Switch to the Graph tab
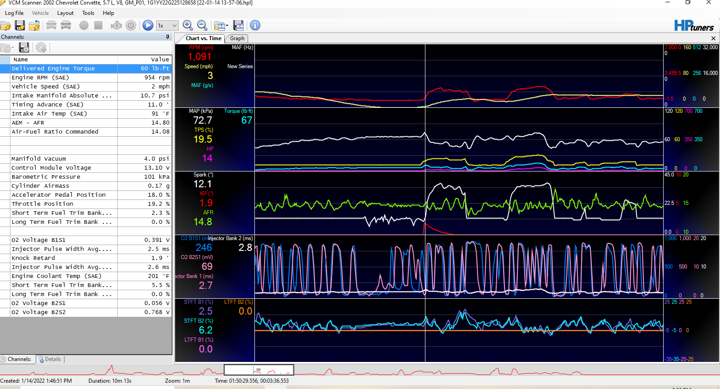This screenshot has height=389, width=720. coord(237,38)
